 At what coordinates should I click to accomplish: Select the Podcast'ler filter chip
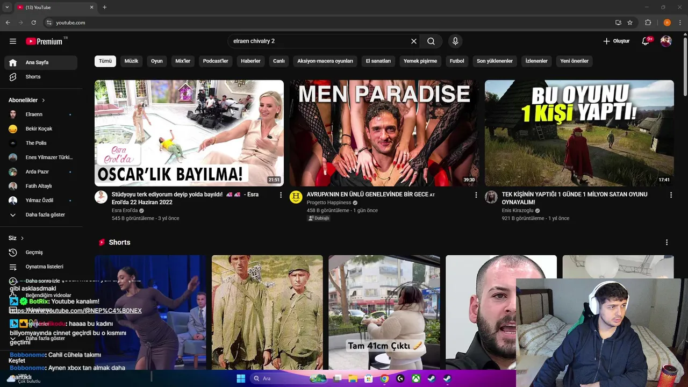click(x=216, y=61)
